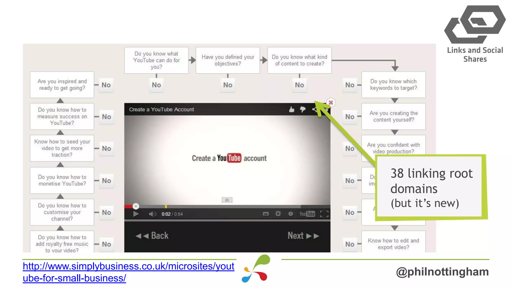The height and width of the screenshot is (288, 512).
Task: Select 'how to customise your channel' box
Action: [x=62, y=212]
